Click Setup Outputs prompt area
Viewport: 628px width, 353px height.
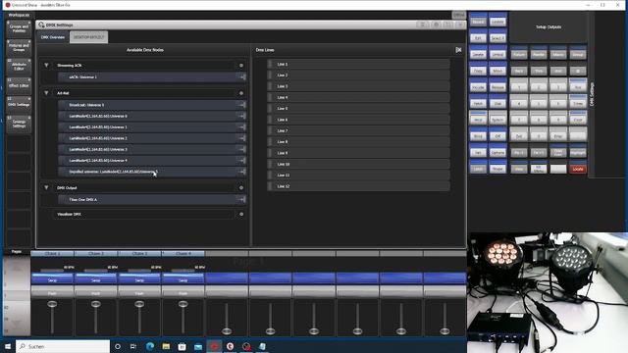pos(549,27)
